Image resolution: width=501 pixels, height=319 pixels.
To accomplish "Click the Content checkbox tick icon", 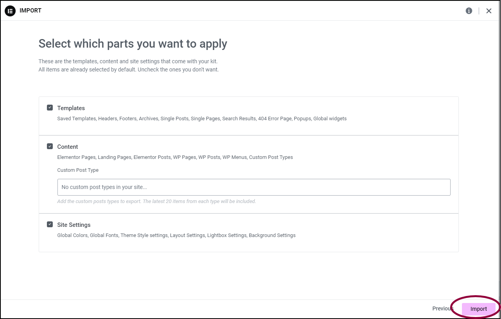I will tap(50, 146).
